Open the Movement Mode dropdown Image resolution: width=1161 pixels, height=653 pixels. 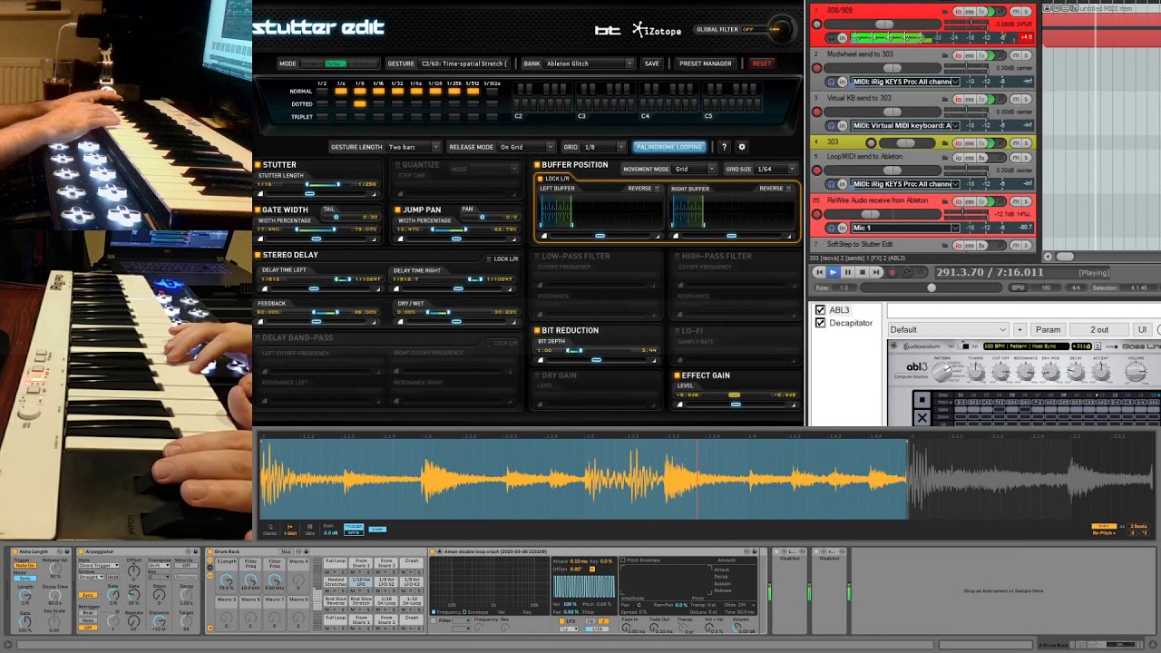[695, 169]
